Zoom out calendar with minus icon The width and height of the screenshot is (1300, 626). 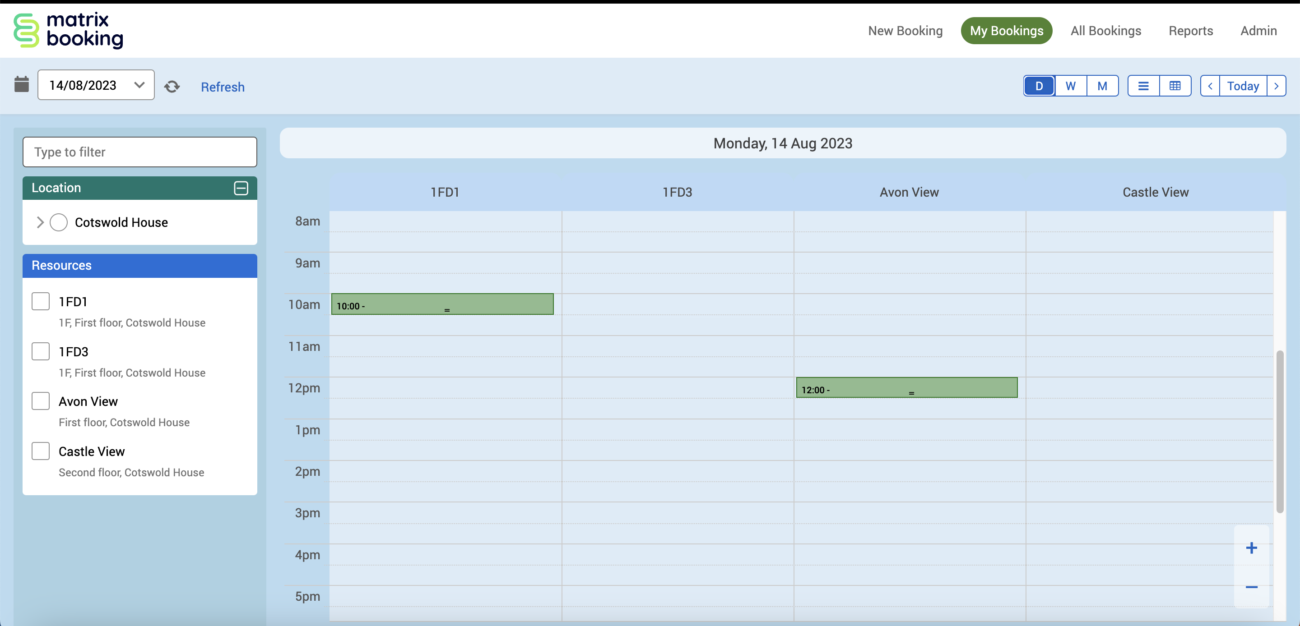1251,587
